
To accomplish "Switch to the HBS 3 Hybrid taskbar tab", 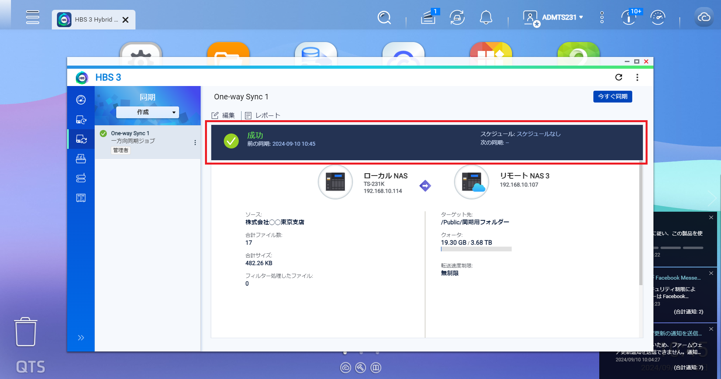I will tap(93, 20).
